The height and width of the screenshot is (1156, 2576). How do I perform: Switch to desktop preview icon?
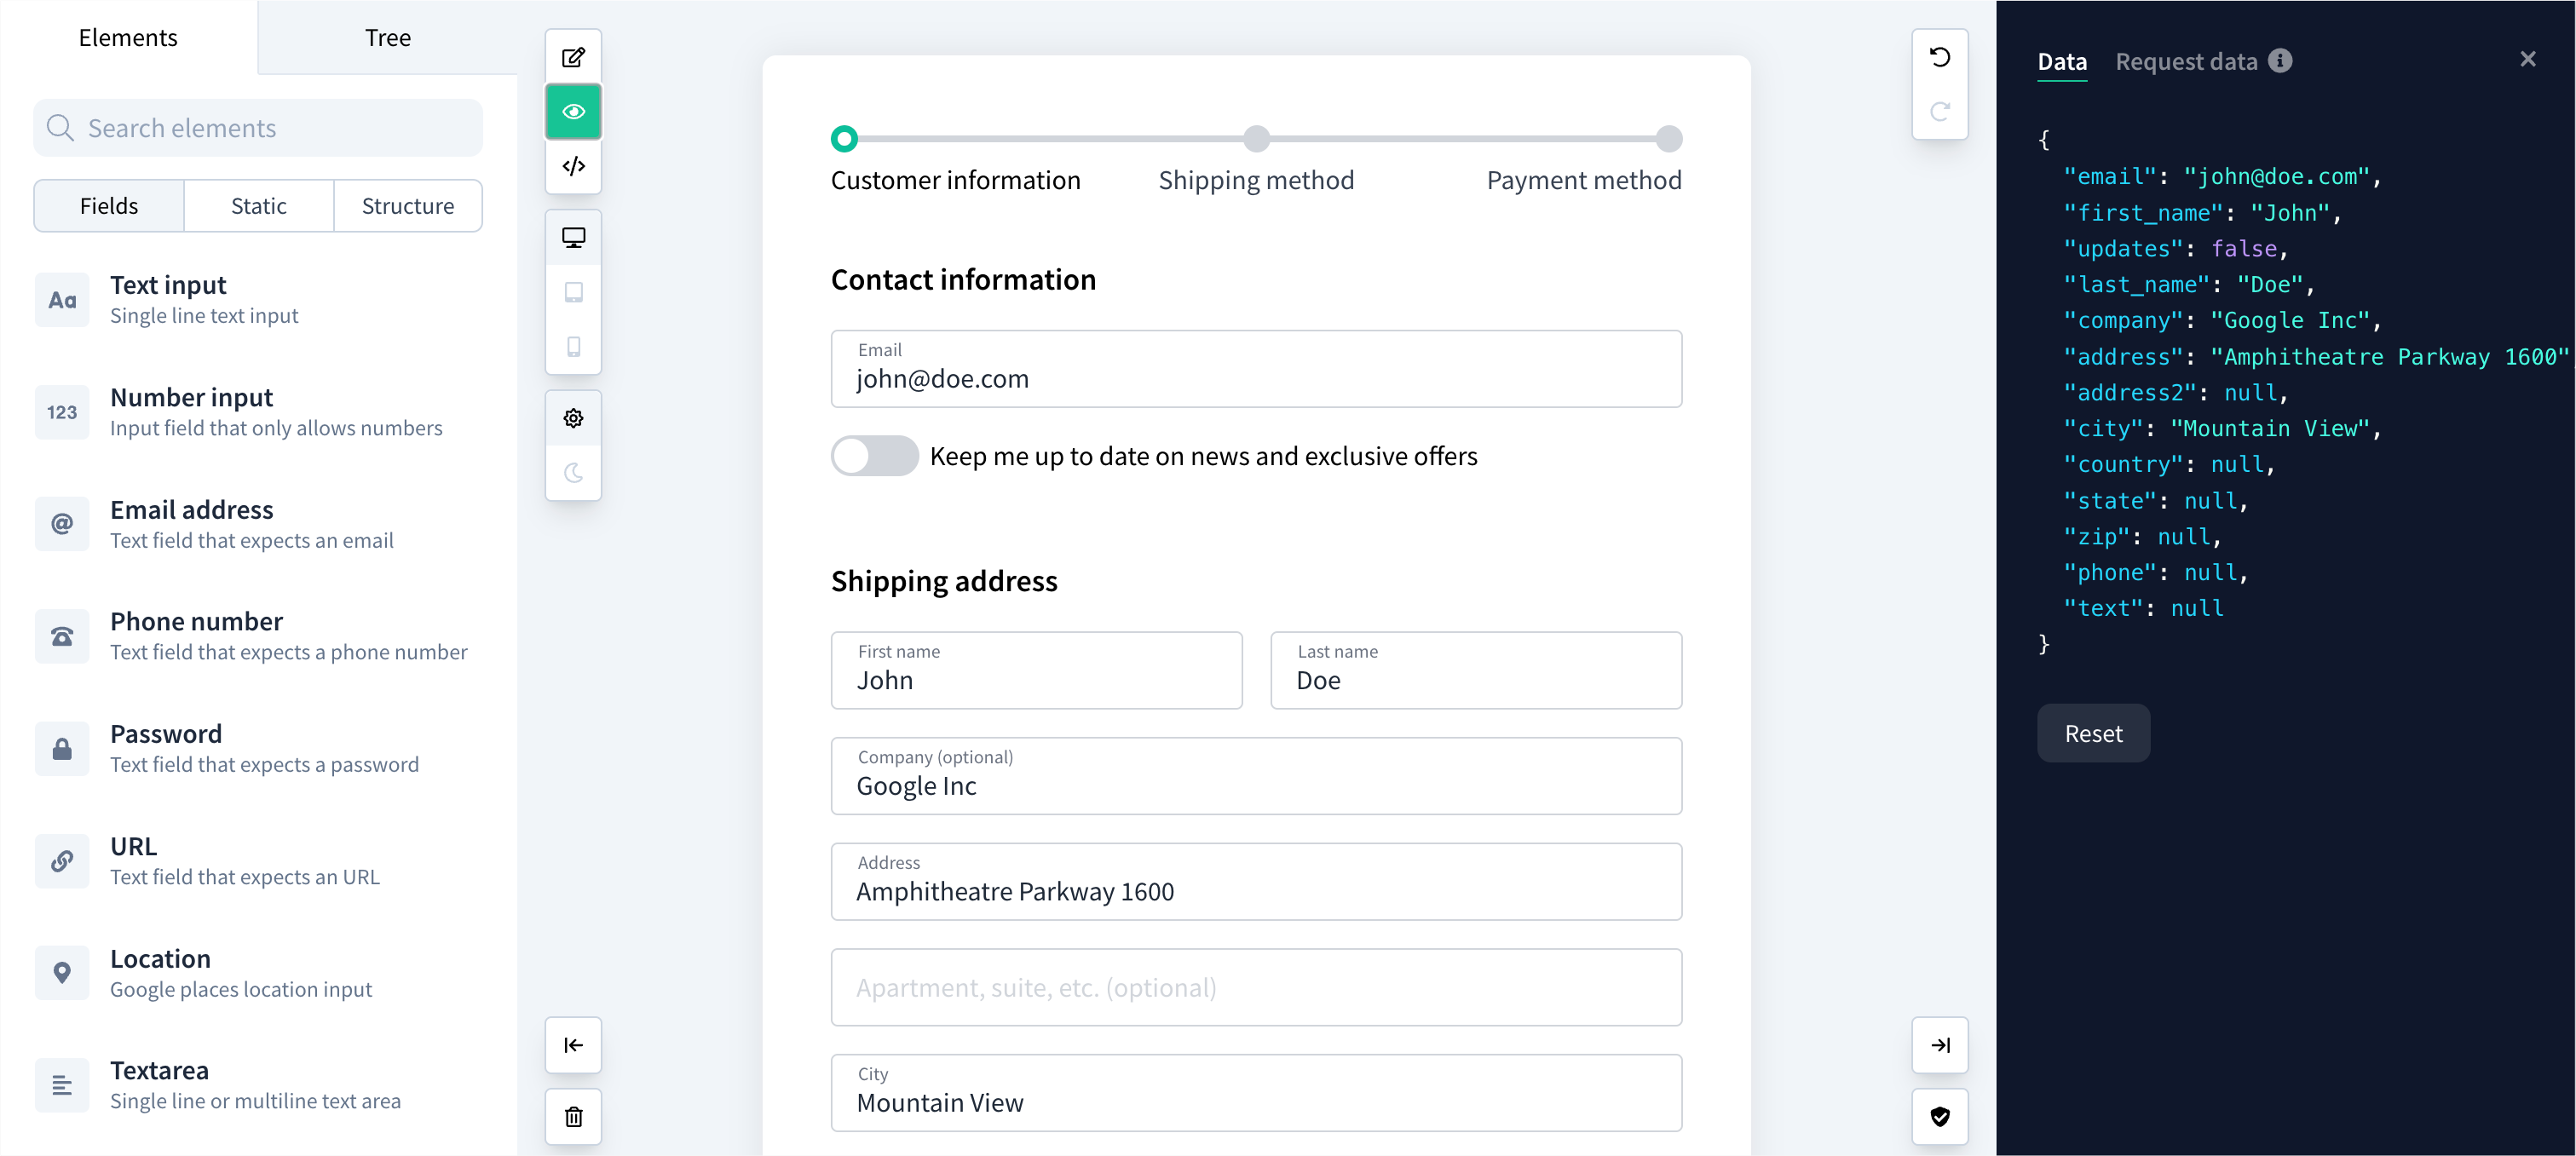573,237
